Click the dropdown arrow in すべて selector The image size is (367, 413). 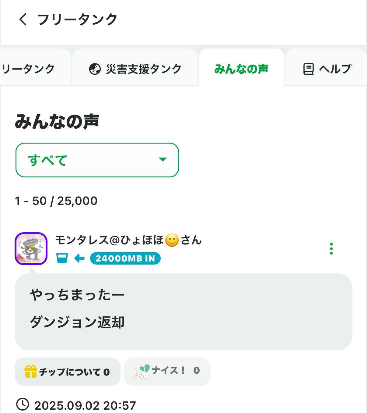coord(163,159)
